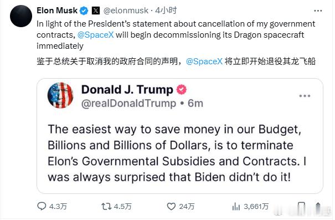
Task: Click the blue verified badge next to Elon Musk
Action: coord(84,11)
